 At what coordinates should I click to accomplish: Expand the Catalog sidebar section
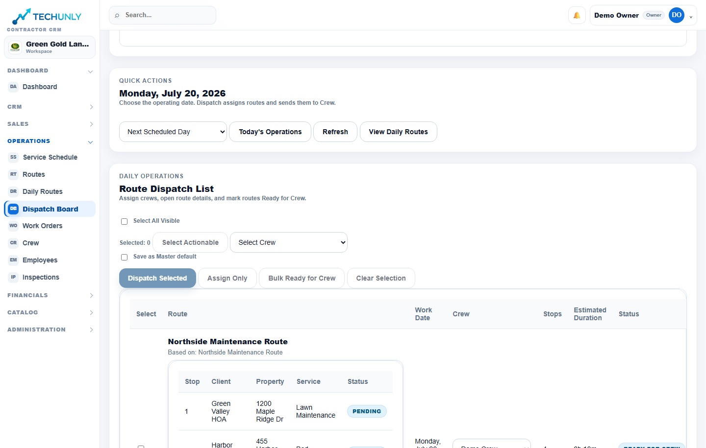[91, 312]
